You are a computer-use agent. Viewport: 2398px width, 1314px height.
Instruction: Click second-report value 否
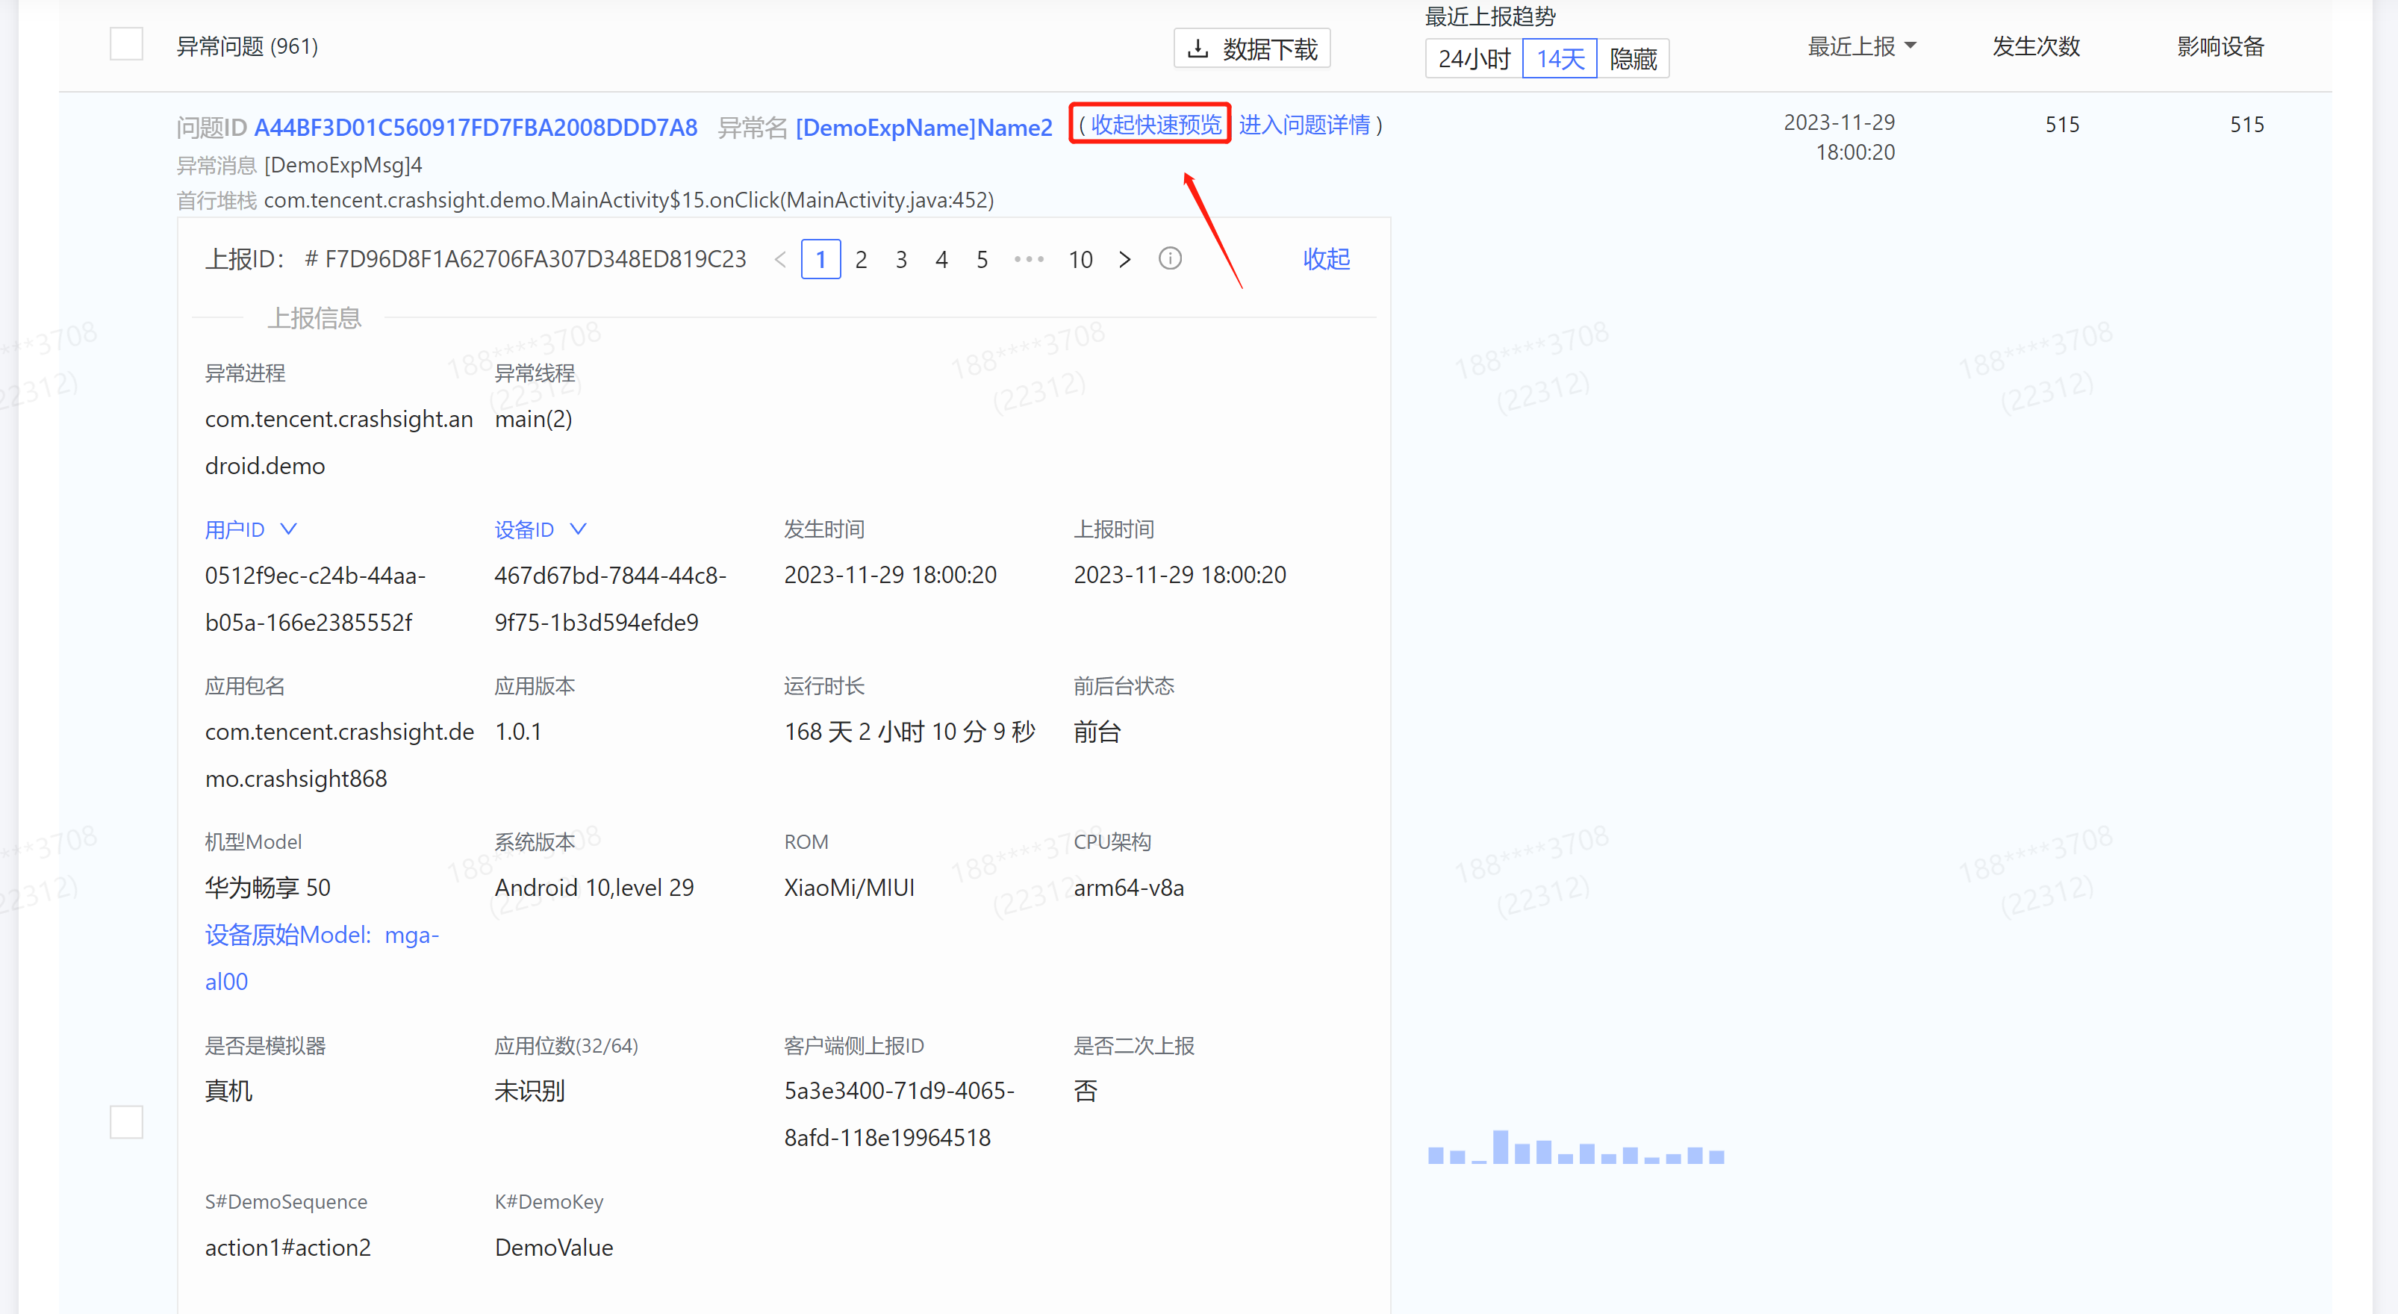click(x=1086, y=1091)
